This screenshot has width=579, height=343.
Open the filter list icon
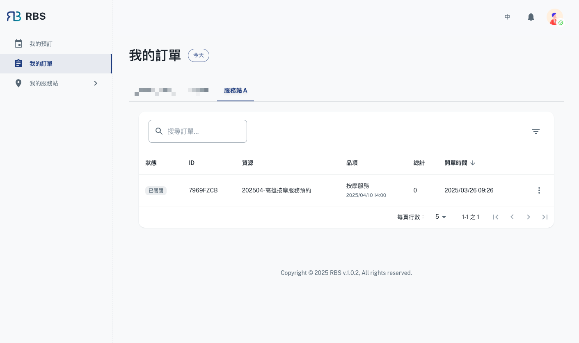click(536, 131)
